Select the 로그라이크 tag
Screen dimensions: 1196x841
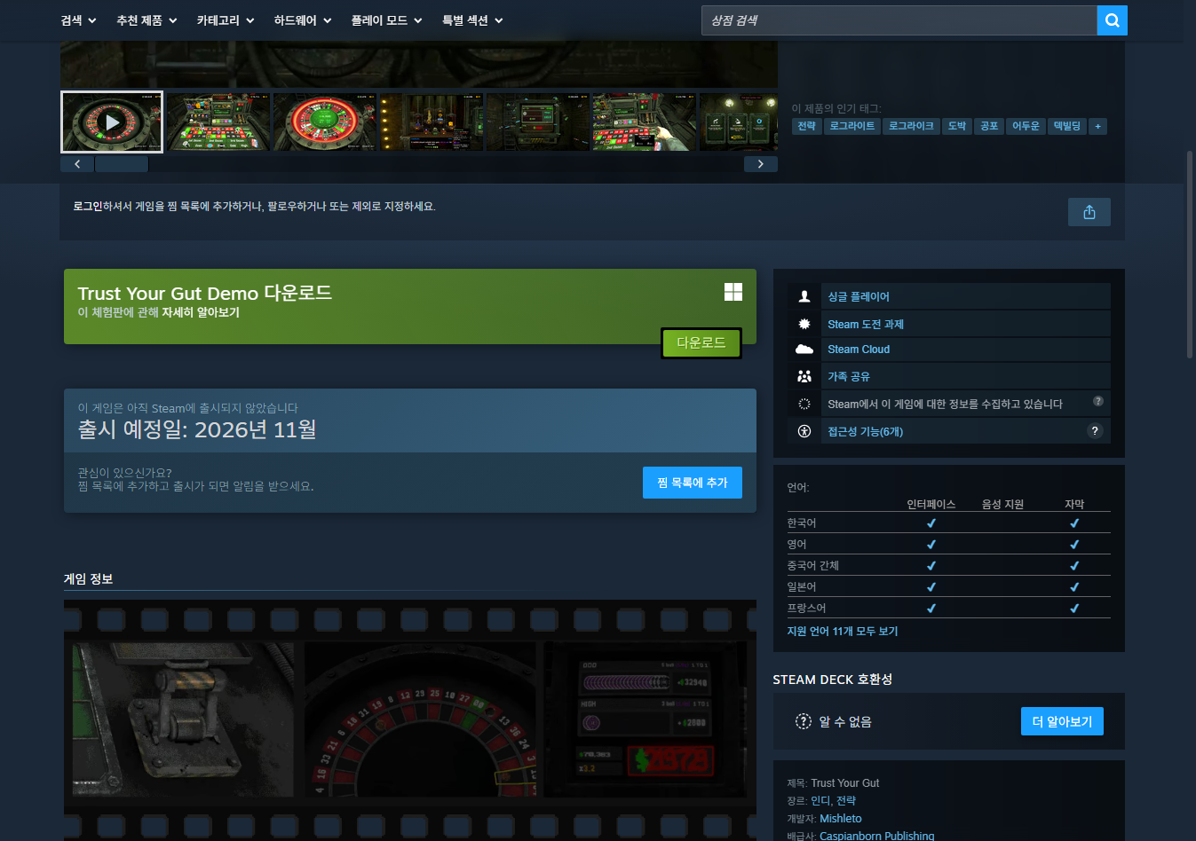[911, 126]
